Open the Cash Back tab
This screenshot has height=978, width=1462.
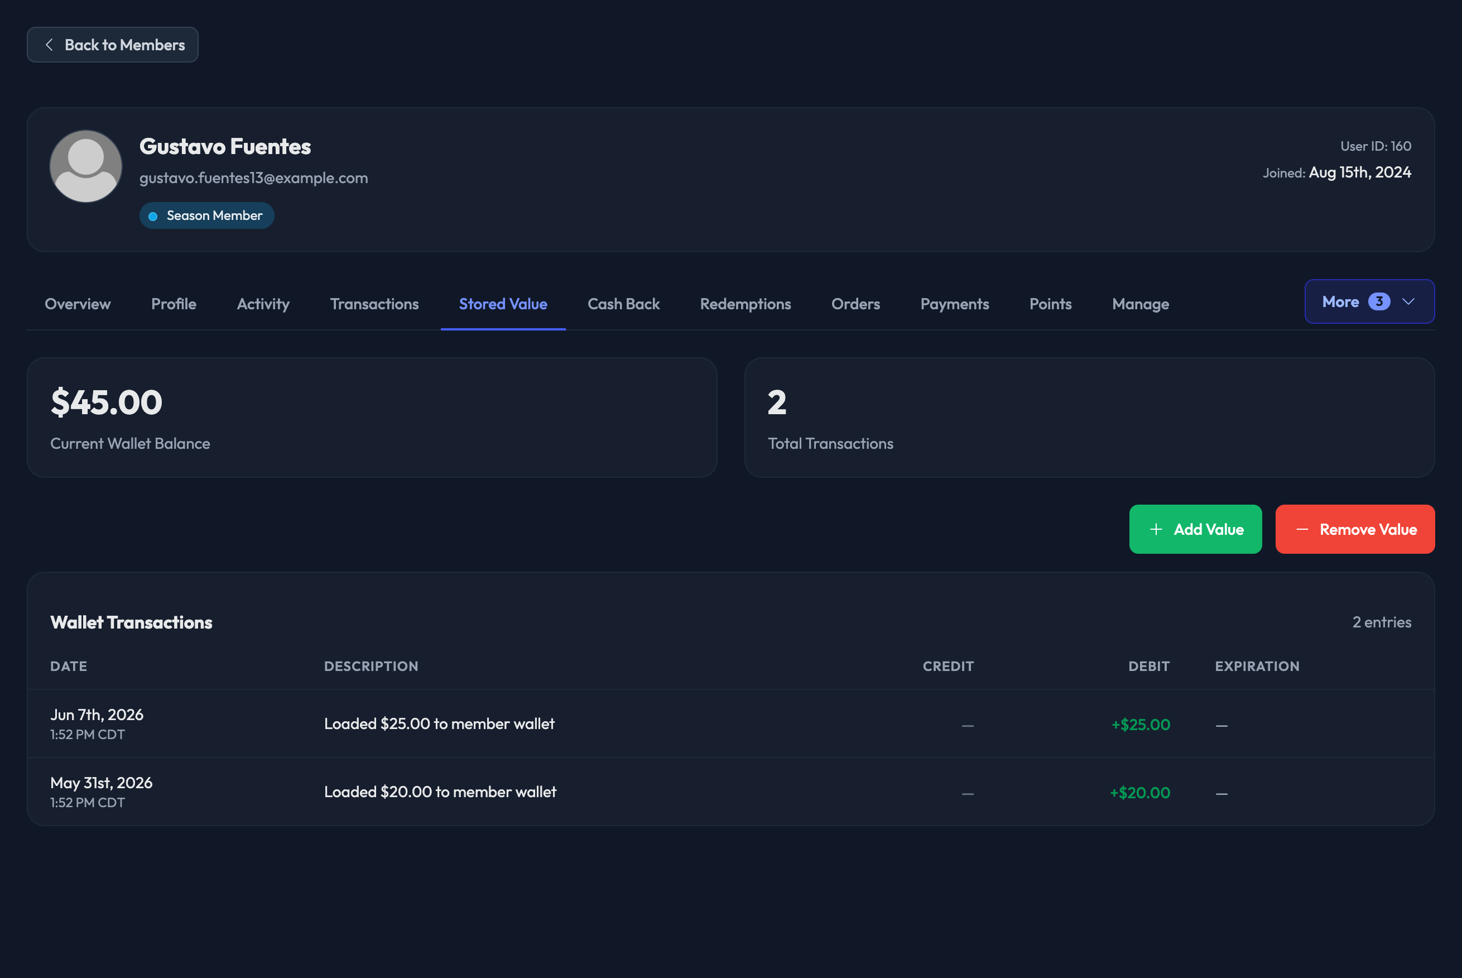(623, 304)
